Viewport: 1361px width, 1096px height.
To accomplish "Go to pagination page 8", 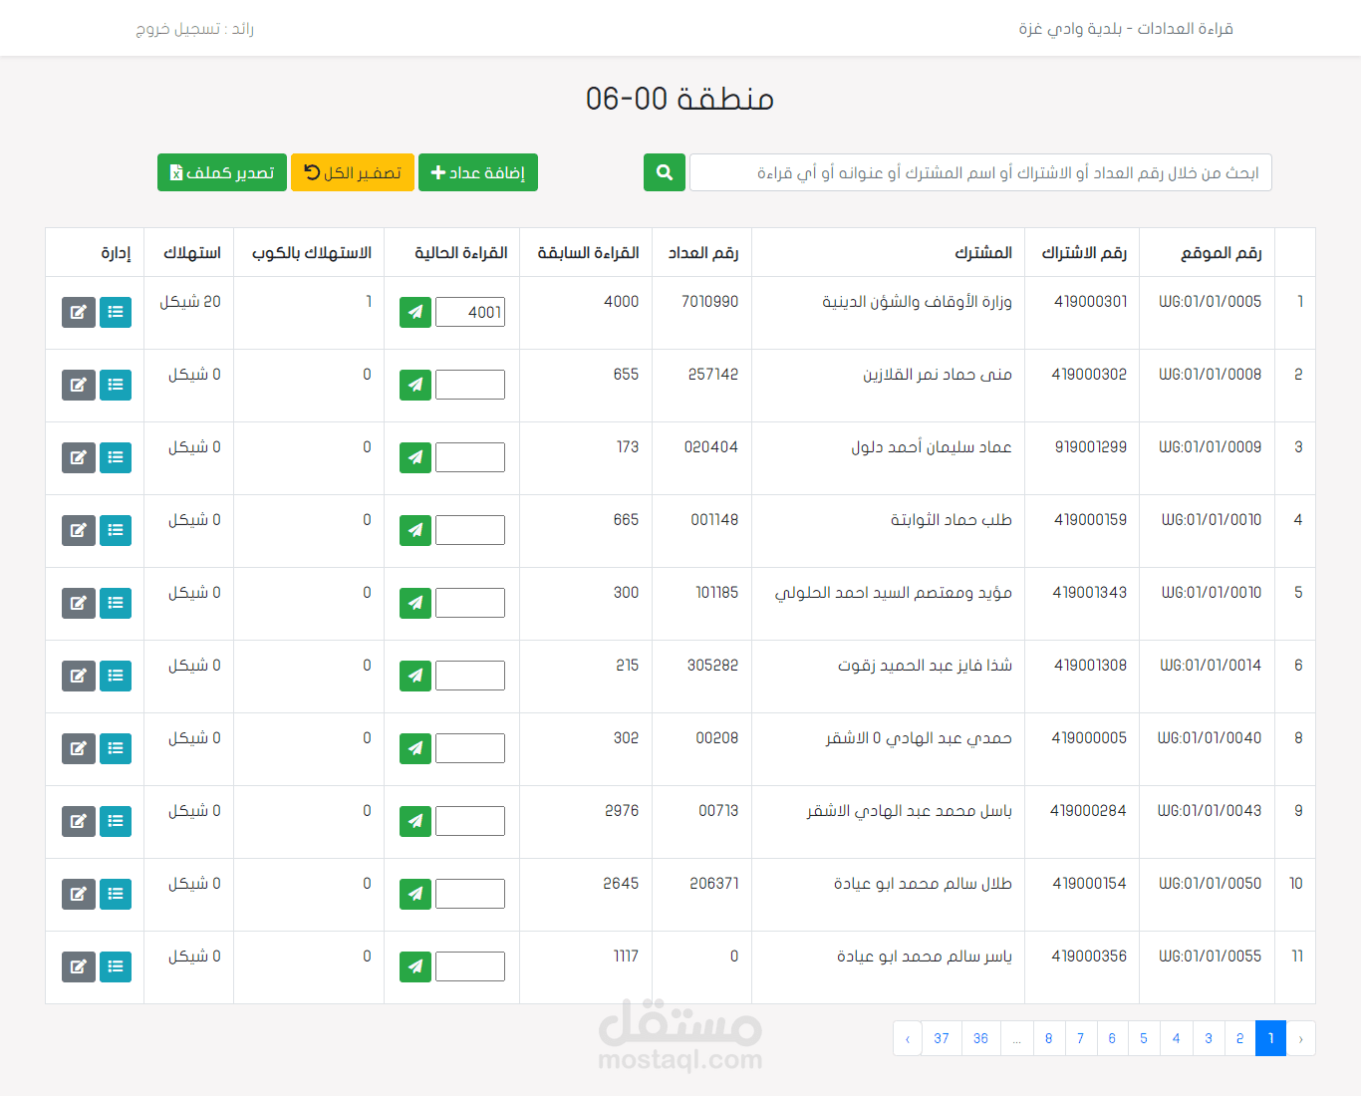I will pos(1049,1038).
